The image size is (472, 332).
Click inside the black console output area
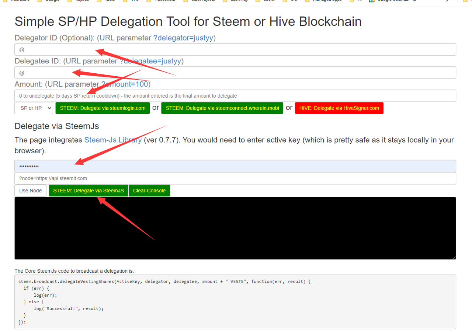pyautogui.click(x=235, y=228)
